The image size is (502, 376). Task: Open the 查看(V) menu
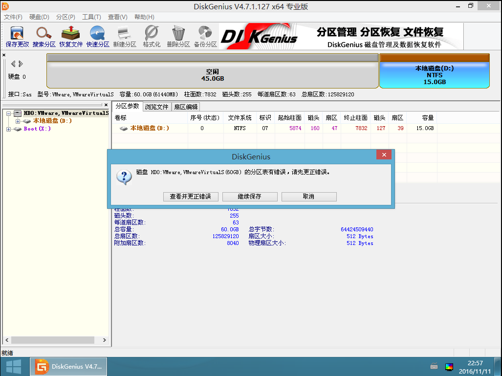117,17
